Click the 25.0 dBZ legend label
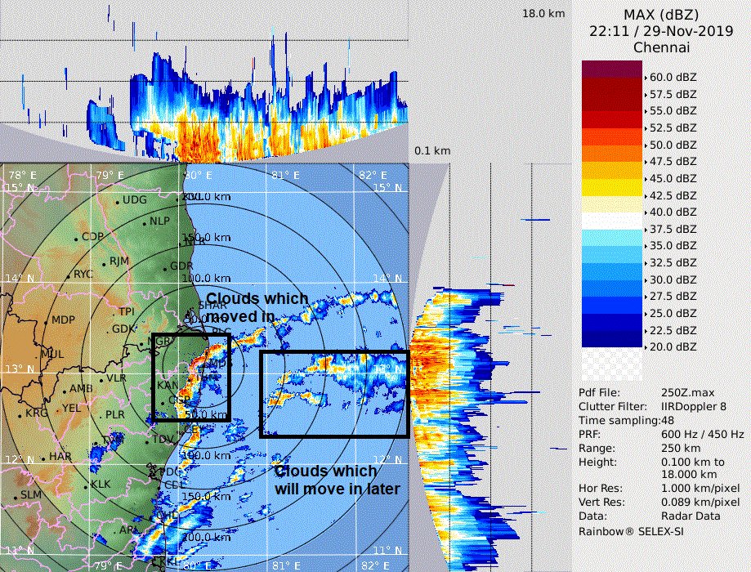This screenshot has height=572, width=751. [673, 313]
